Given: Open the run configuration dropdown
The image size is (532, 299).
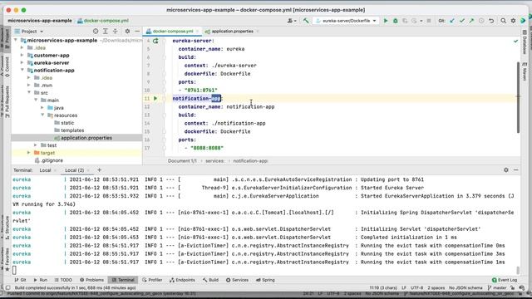Looking at the screenshot, I should point(347,21).
